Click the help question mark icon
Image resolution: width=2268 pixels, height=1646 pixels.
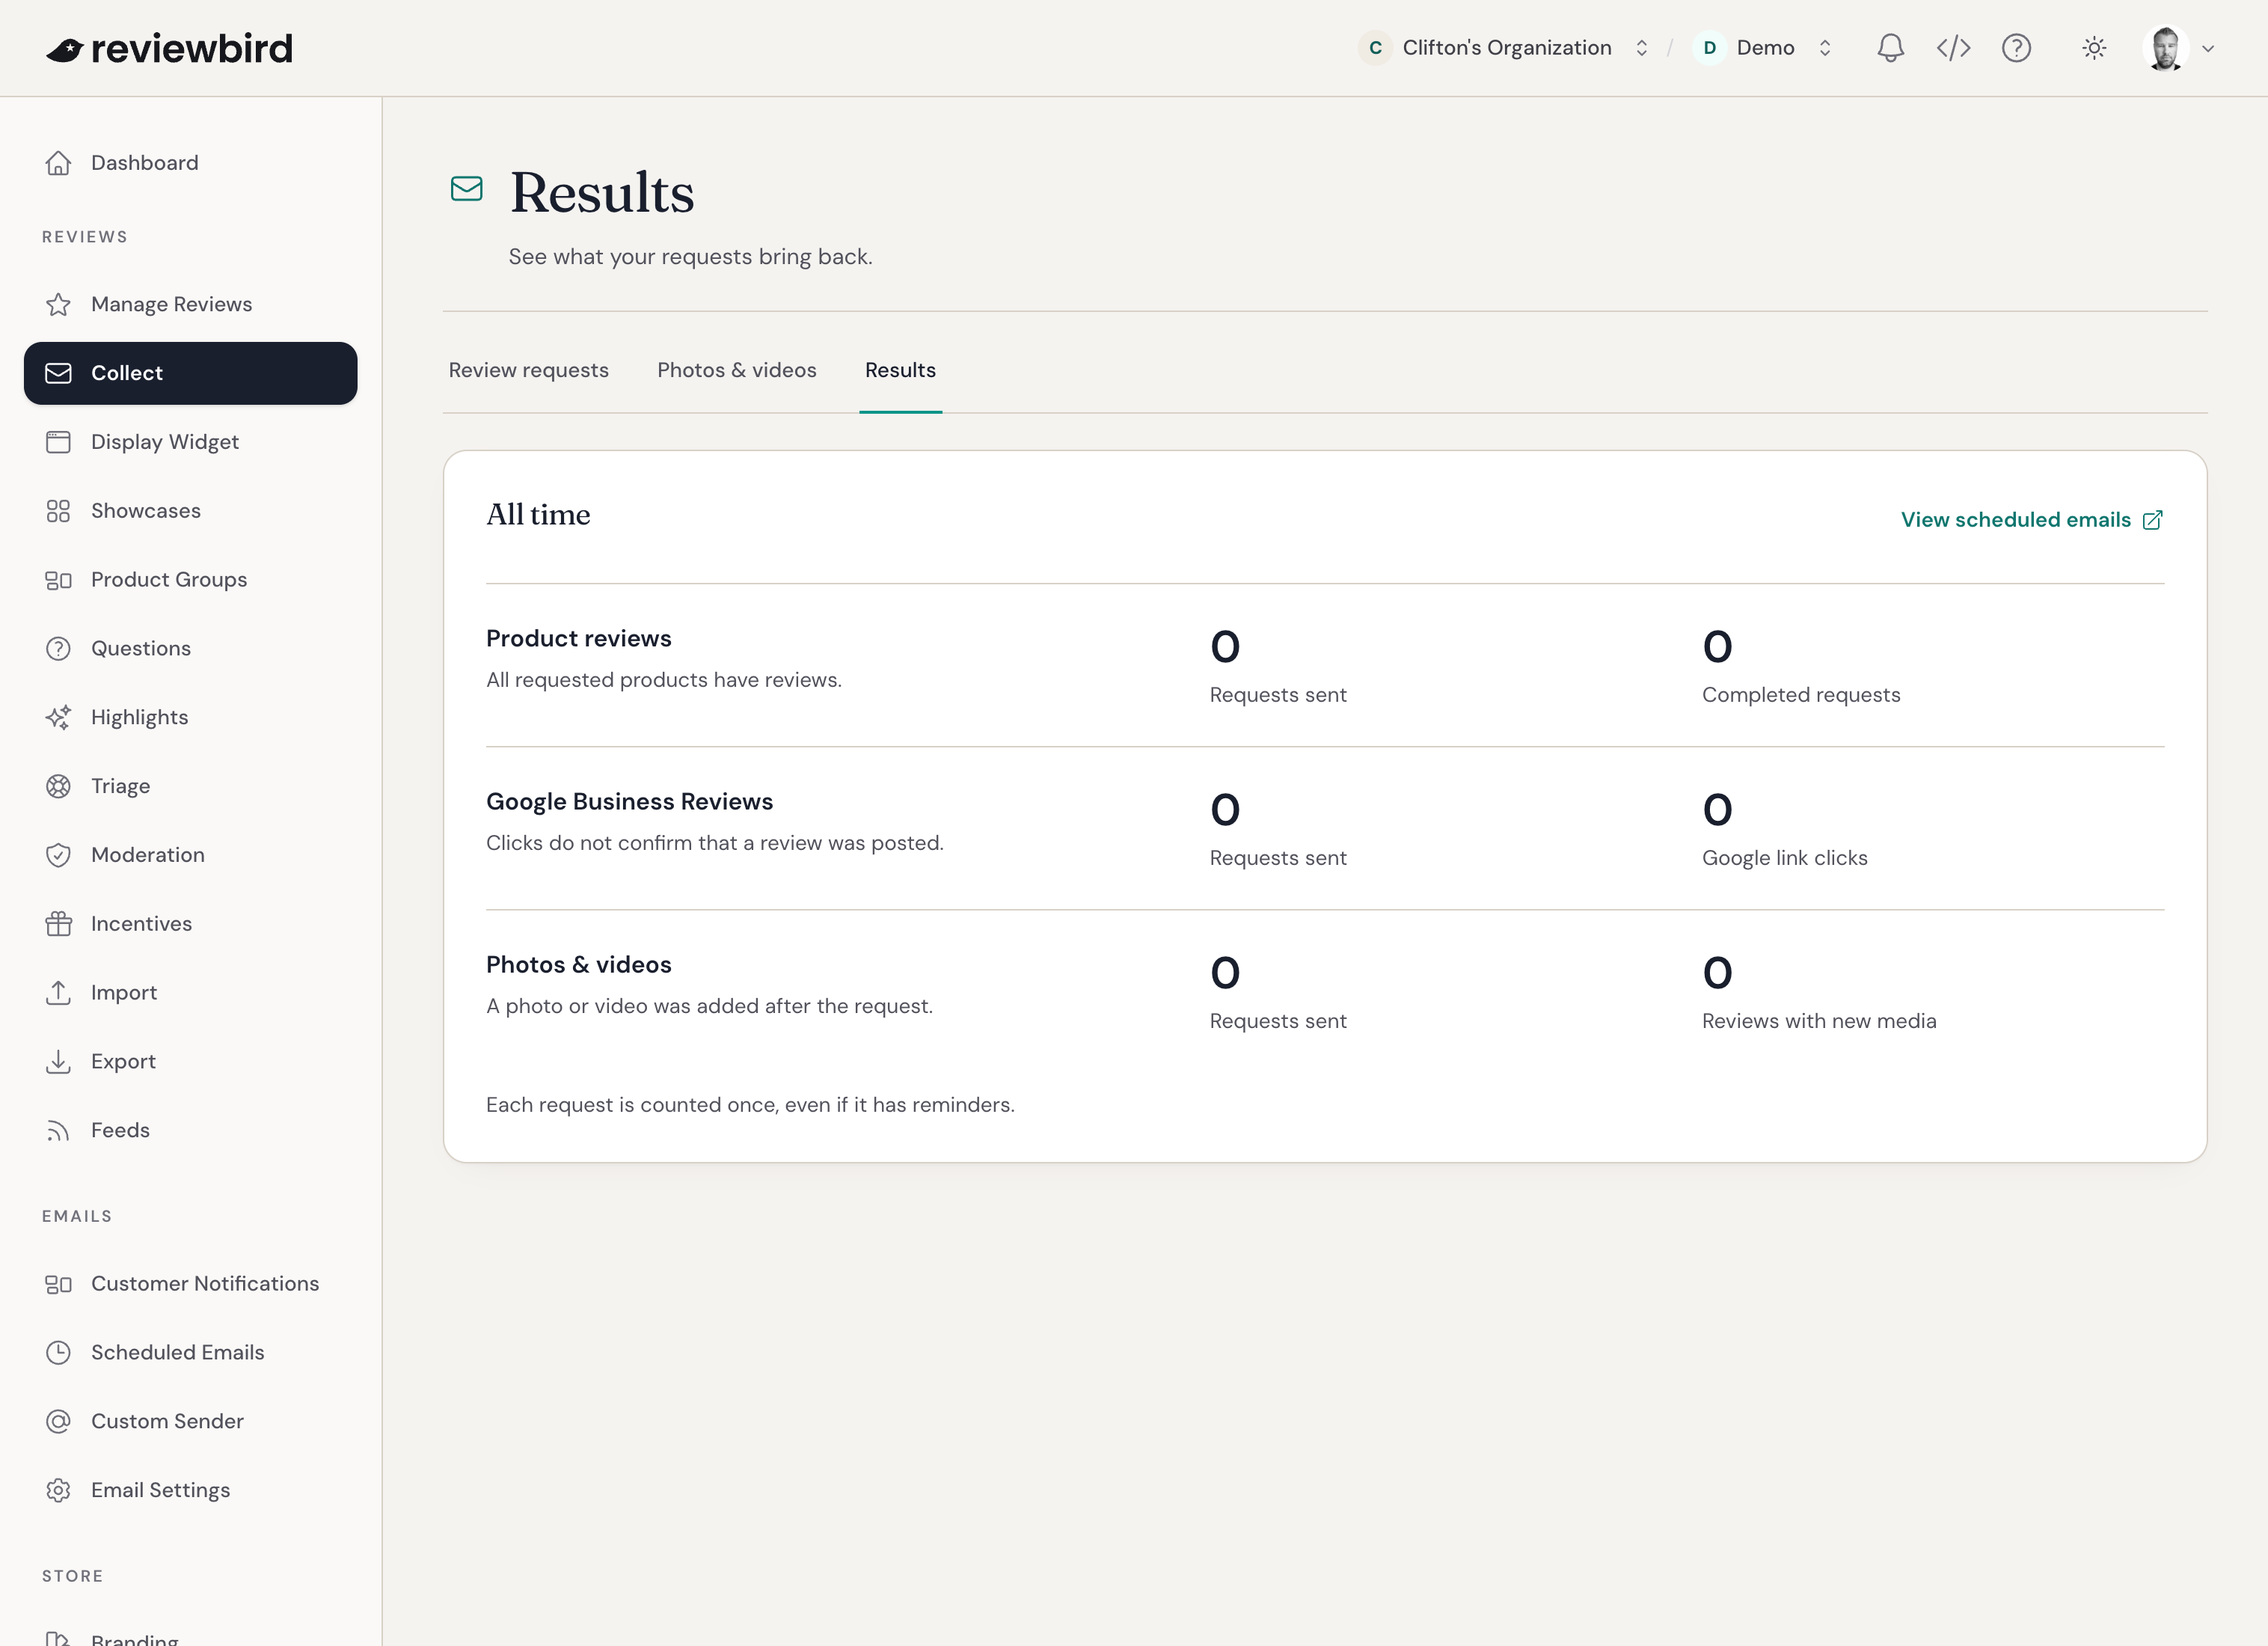pyautogui.click(x=2016, y=48)
